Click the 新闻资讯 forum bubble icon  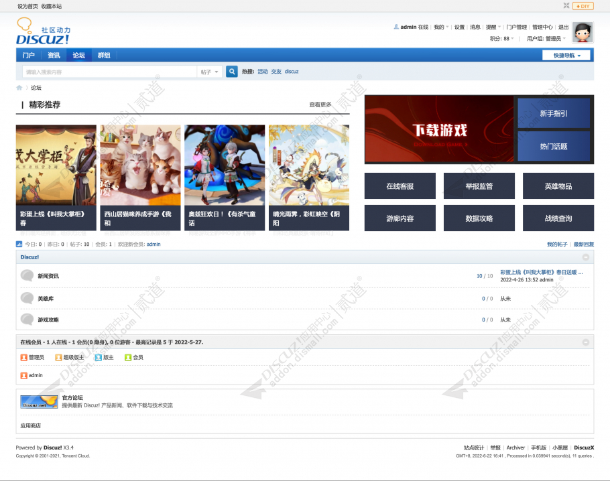point(27,276)
